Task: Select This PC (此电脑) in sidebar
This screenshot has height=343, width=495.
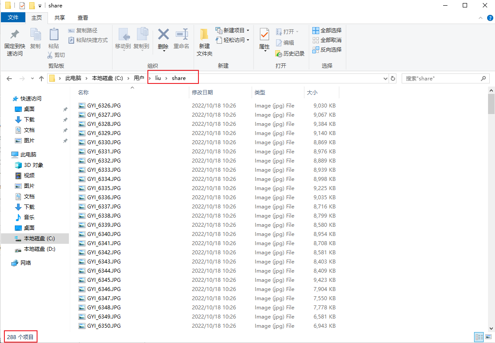Action: 28,154
